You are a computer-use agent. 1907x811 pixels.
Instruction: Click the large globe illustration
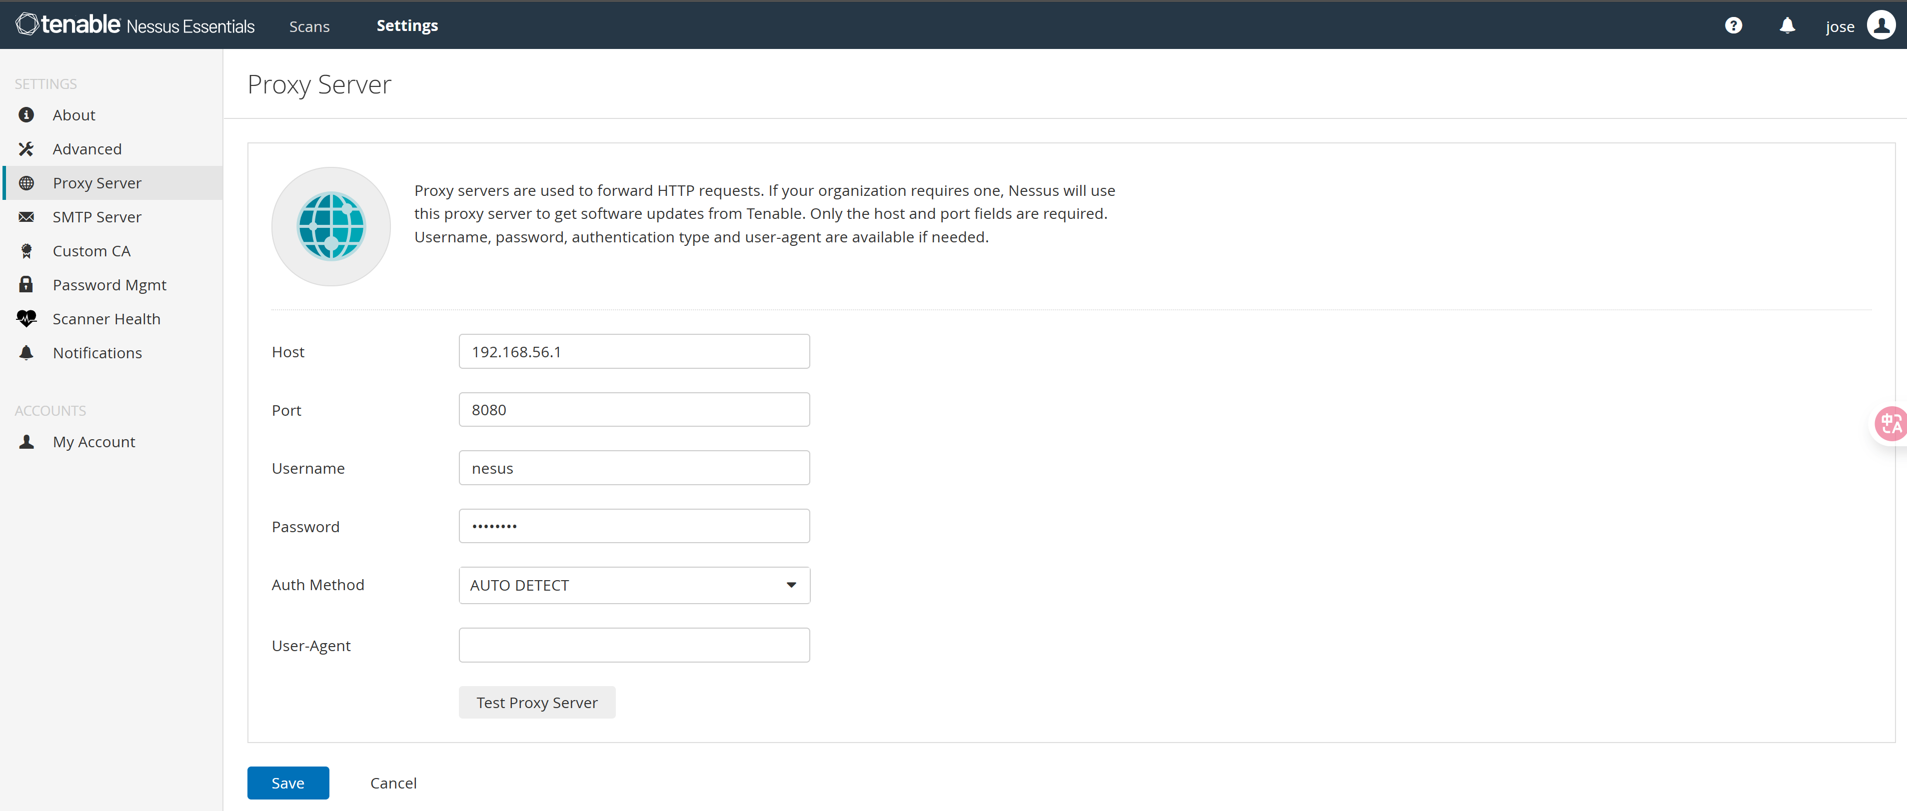click(x=331, y=226)
